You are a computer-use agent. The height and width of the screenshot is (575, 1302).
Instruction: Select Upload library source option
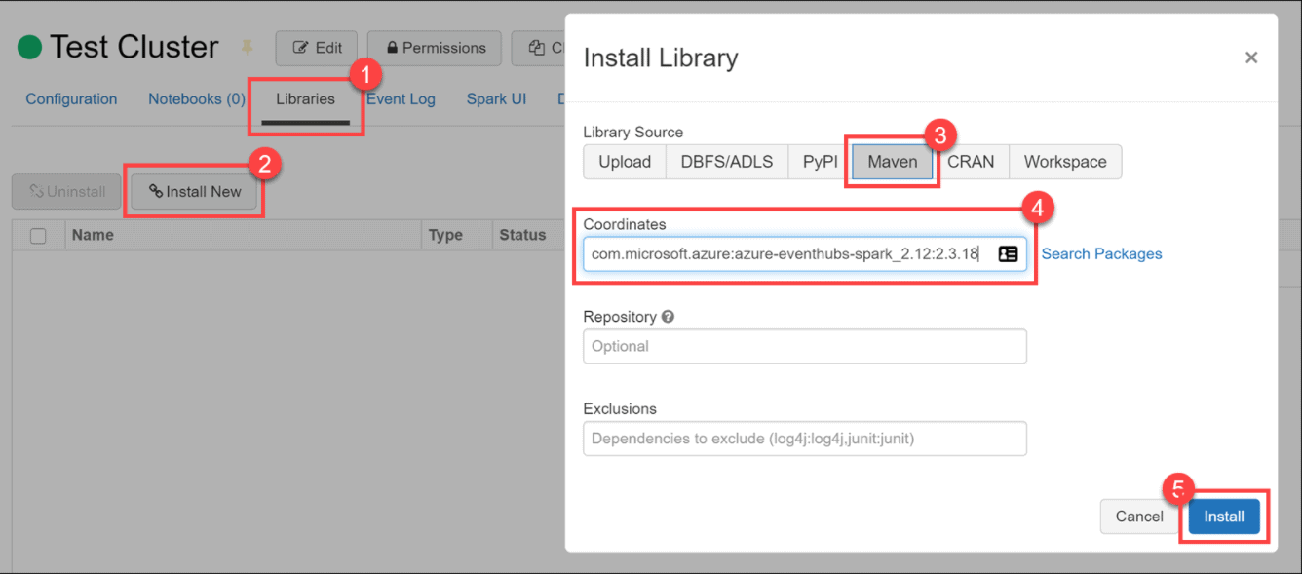coord(624,162)
